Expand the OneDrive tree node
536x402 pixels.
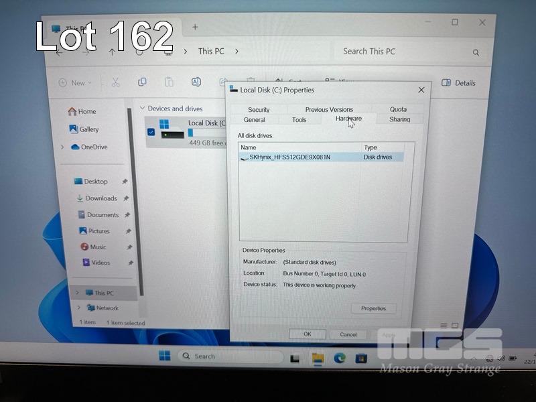(62, 147)
